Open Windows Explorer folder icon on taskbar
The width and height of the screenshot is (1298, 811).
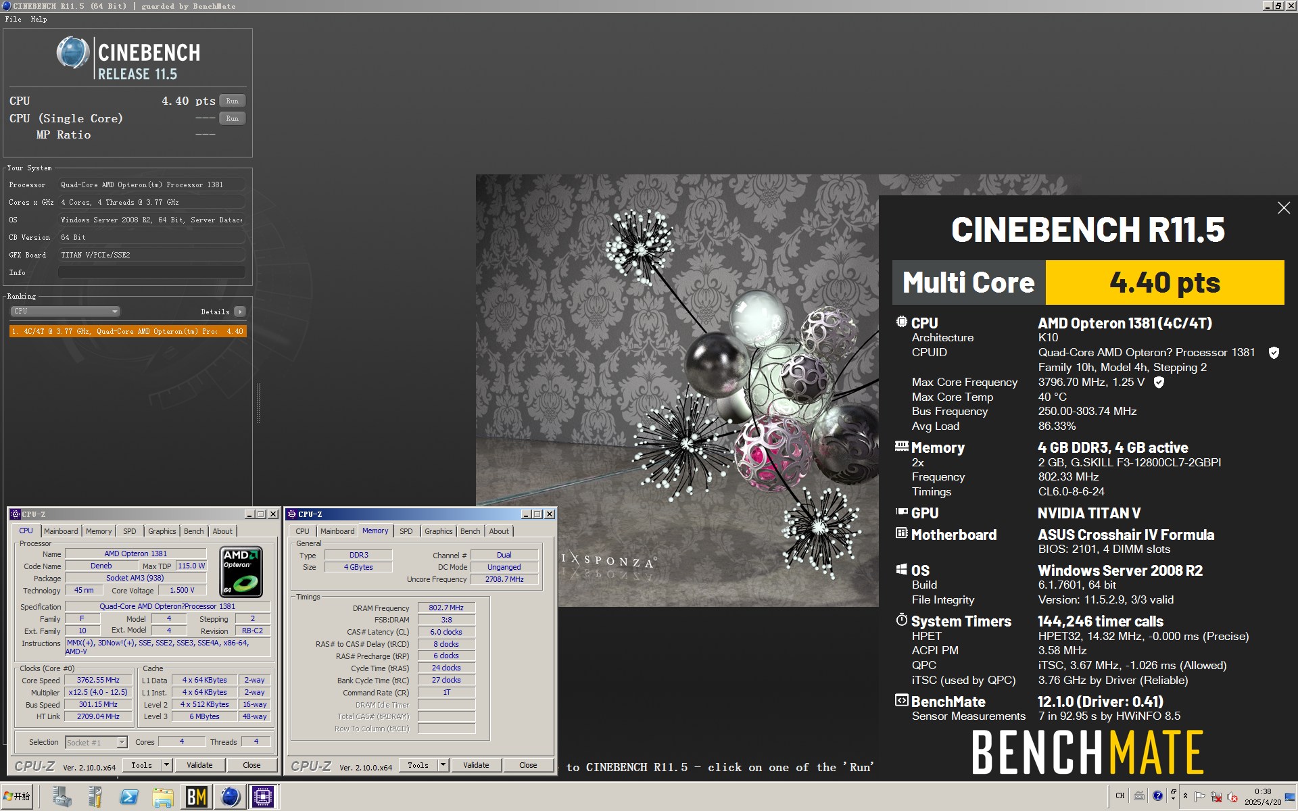[162, 797]
